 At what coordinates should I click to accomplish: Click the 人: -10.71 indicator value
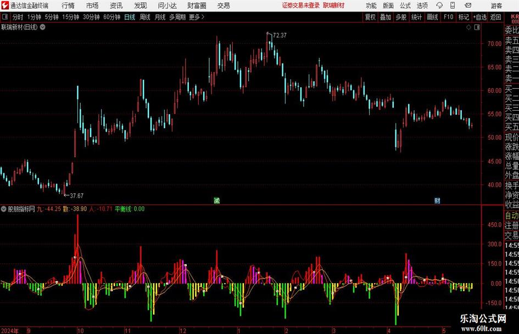coord(101,209)
